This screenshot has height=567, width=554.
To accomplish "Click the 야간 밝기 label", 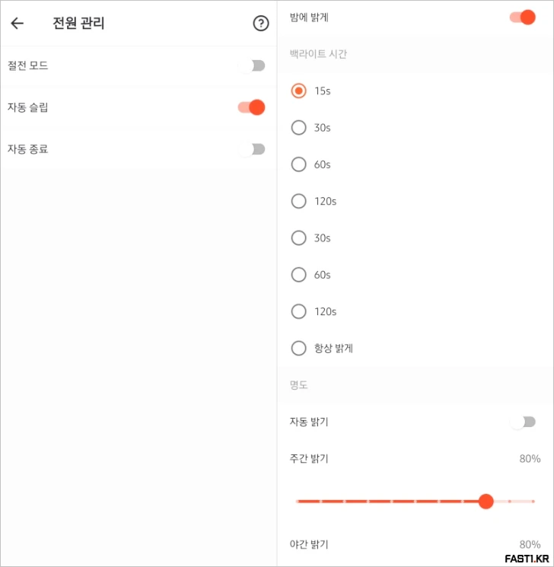I will point(309,544).
